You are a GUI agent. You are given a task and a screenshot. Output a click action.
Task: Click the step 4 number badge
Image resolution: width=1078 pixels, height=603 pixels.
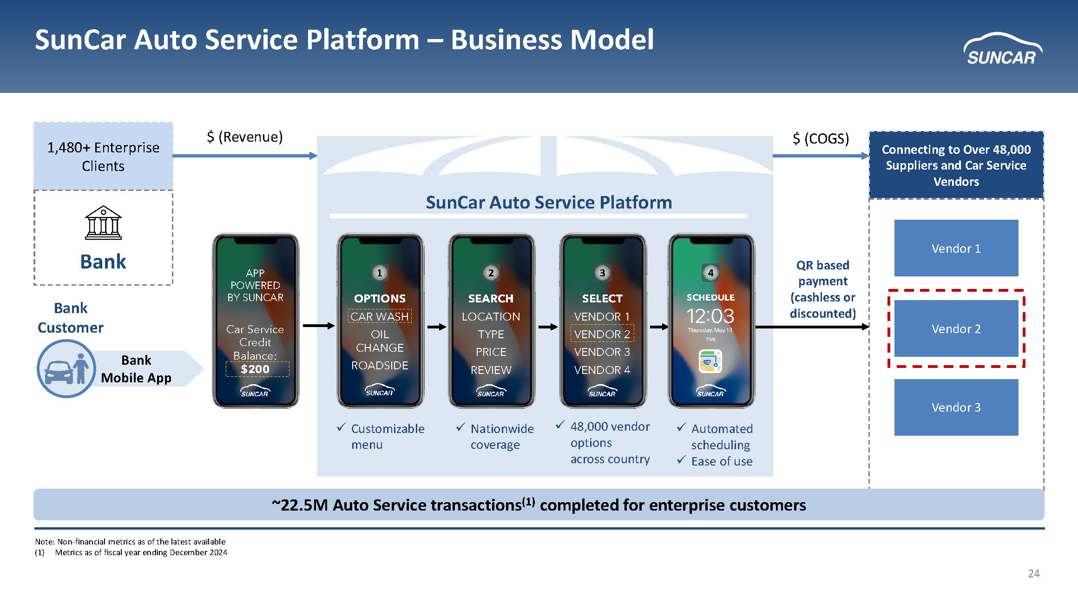[x=710, y=273]
